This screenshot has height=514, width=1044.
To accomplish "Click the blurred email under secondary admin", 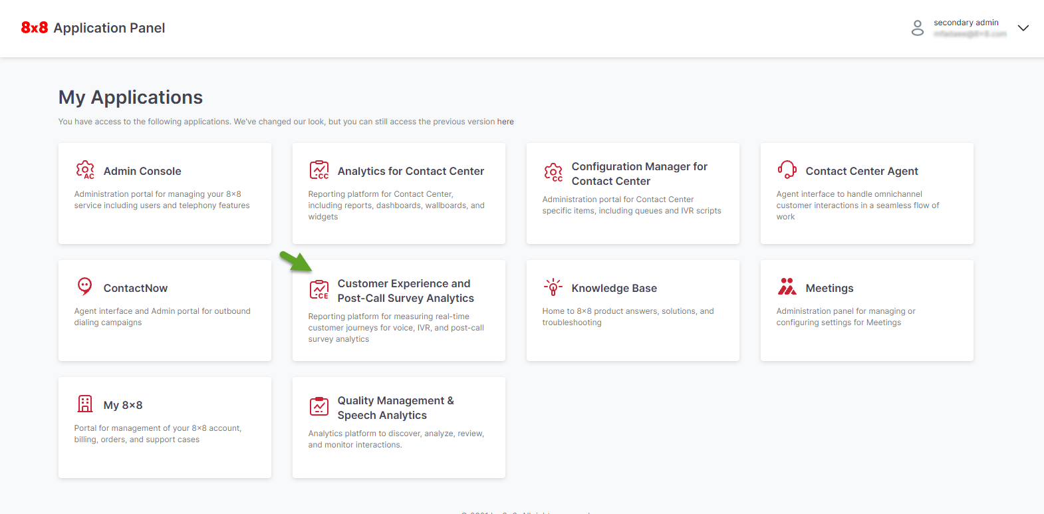I will pyautogui.click(x=970, y=34).
